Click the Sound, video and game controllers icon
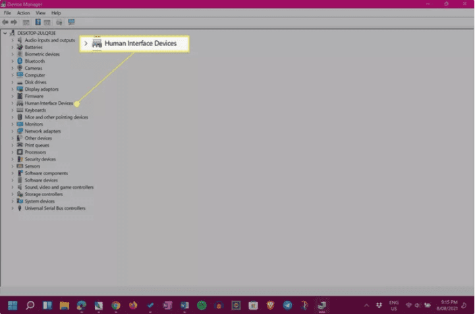475x314 pixels. (20, 187)
